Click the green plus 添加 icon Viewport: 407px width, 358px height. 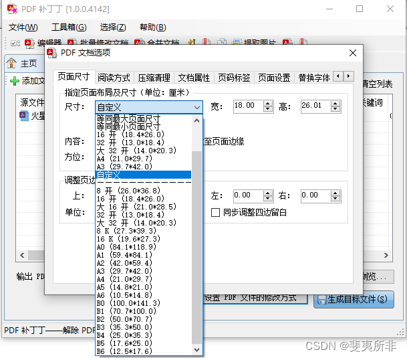pyautogui.click(x=15, y=81)
